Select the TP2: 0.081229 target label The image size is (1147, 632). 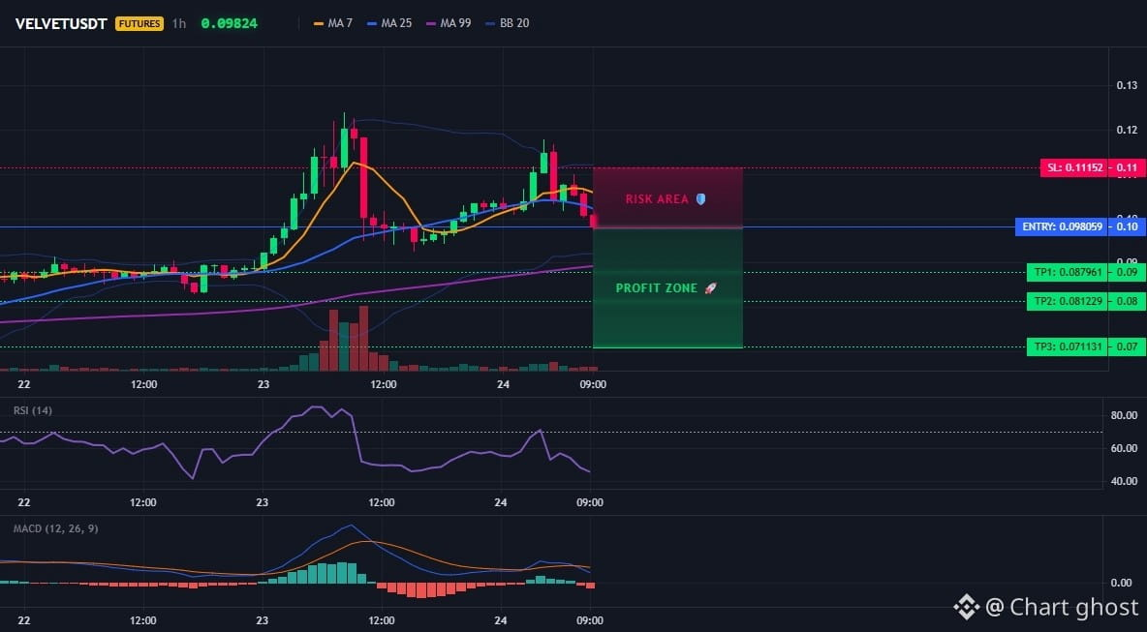coord(1068,302)
